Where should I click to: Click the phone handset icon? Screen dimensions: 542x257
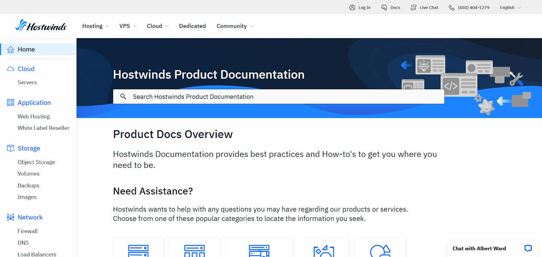click(452, 7)
